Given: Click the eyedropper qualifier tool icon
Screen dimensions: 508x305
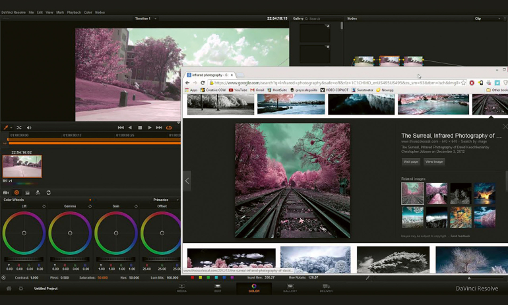Looking at the screenshot, I should coord(5,127).
